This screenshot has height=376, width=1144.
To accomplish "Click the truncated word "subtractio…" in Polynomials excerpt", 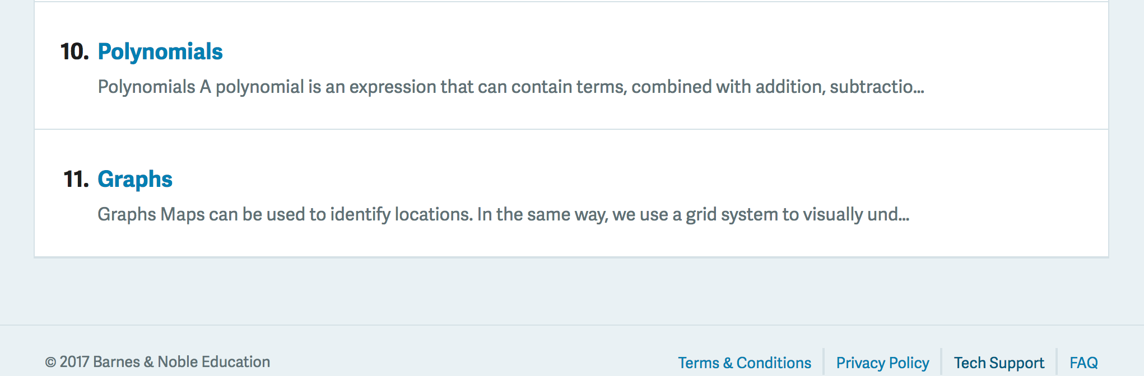I will pyautogui.click(x=877, y=87).
